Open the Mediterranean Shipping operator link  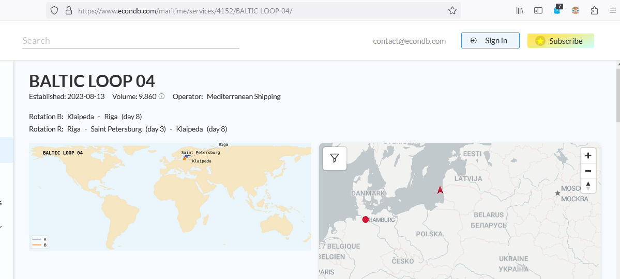244,96
